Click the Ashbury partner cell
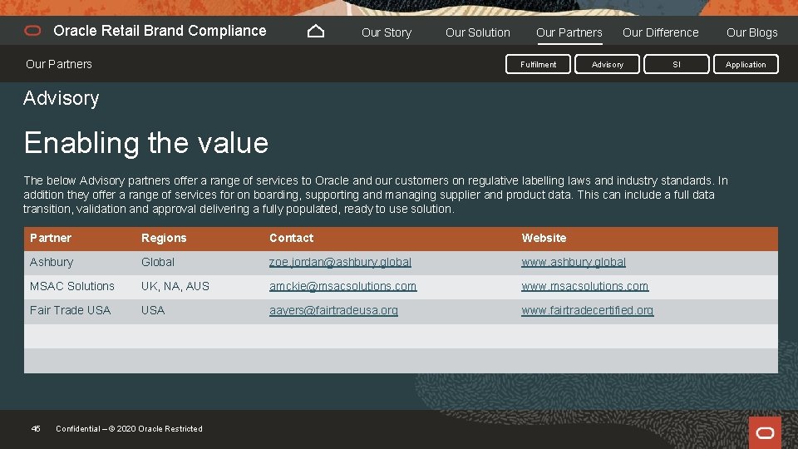The height and width of the screenshot is (449, 798). pos(52,262)
